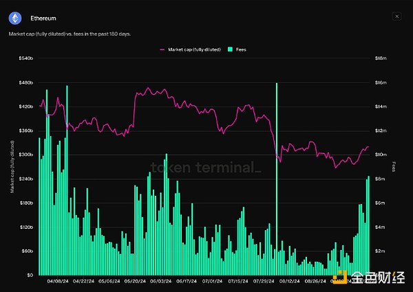This screenshot has height=292, width=413.
Task: Click the $18m right axis label
Action: coord(379,59)
